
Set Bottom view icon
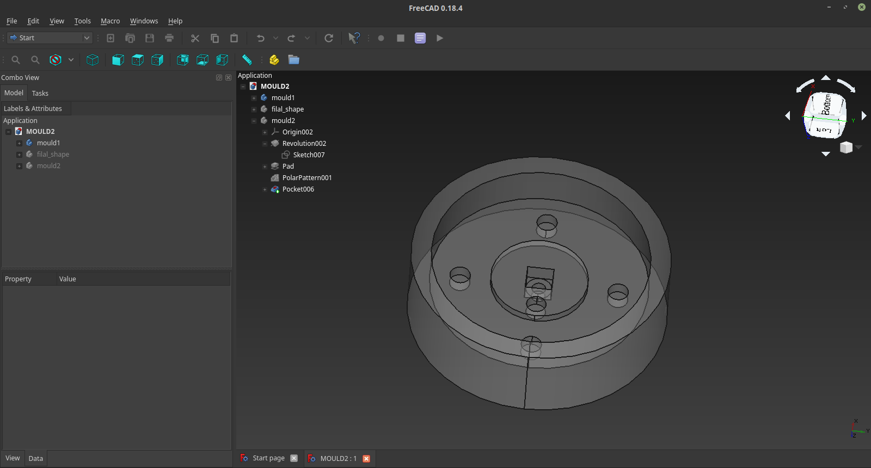coord(203,60)
